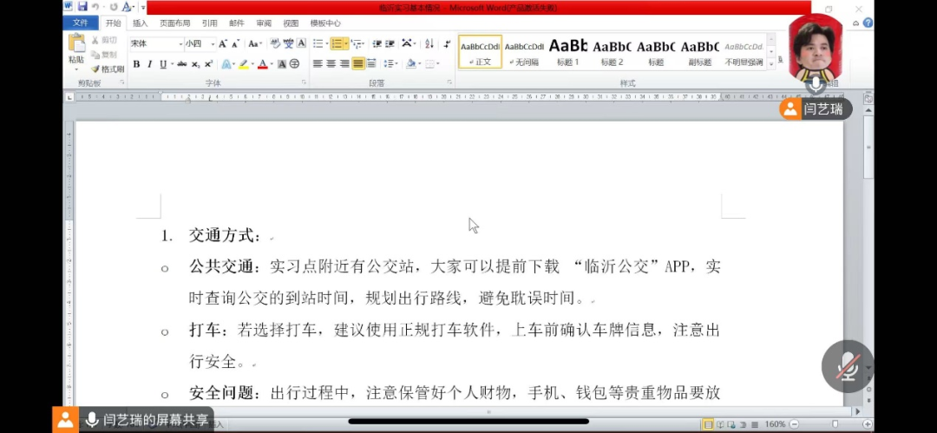Switch to the 插入 (Insert) ribbon tab

coord(140,23)
